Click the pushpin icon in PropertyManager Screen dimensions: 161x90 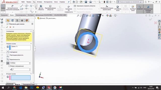pos(13,27)
